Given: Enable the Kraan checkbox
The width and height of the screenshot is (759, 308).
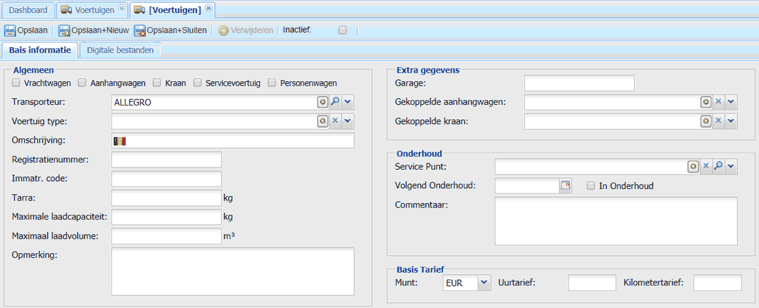Looking at the screenshot, I should (x=157, y=83).
